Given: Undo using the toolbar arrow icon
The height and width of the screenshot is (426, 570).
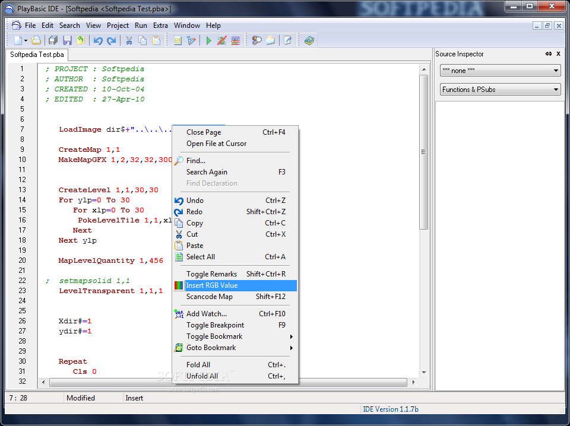Looking at the screenshot, I should 98,41.
